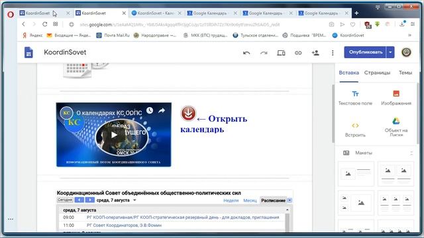Viewport: 424px width, 238px height.
Task: Click the Открыть календарь text block
Action: tap(213, 124)
